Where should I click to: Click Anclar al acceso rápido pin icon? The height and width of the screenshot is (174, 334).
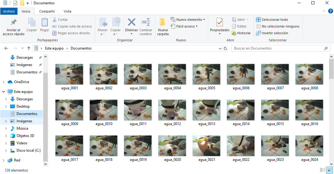13,22
